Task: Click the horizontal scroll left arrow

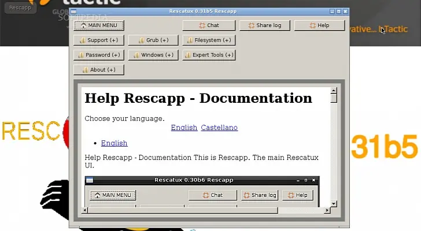Action: (x=84, y=210)
